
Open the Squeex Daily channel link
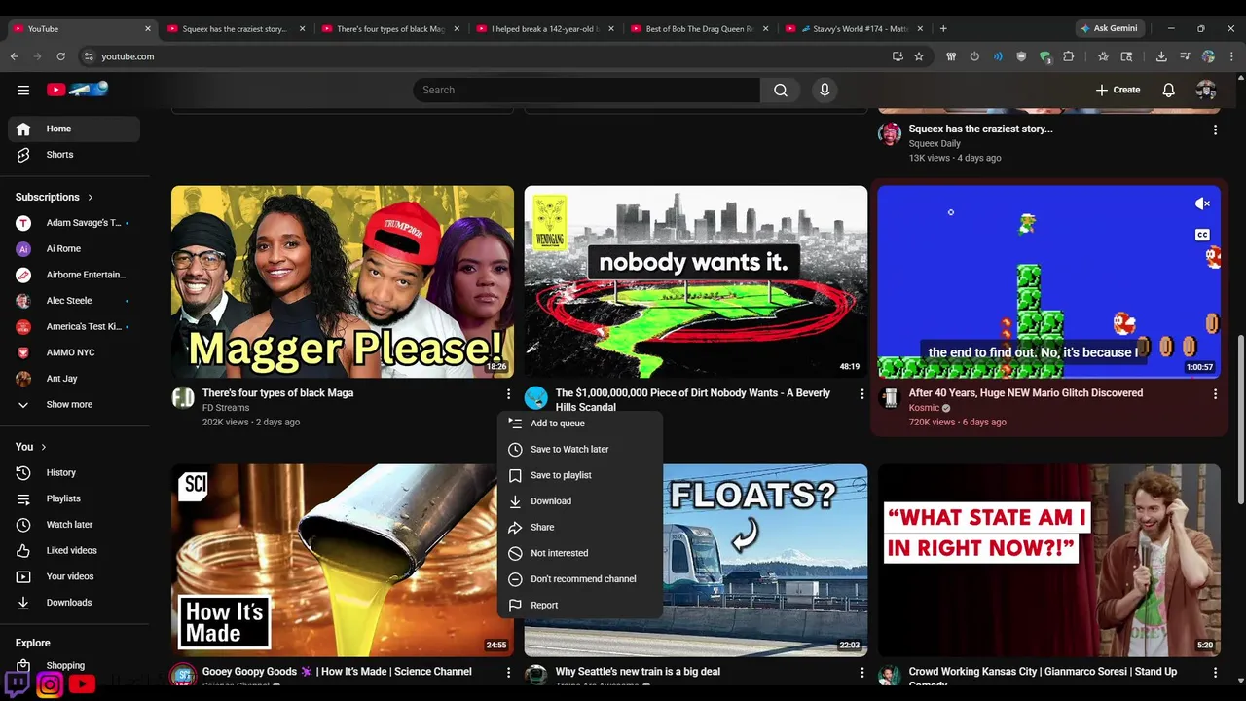[x=934, y=144]
